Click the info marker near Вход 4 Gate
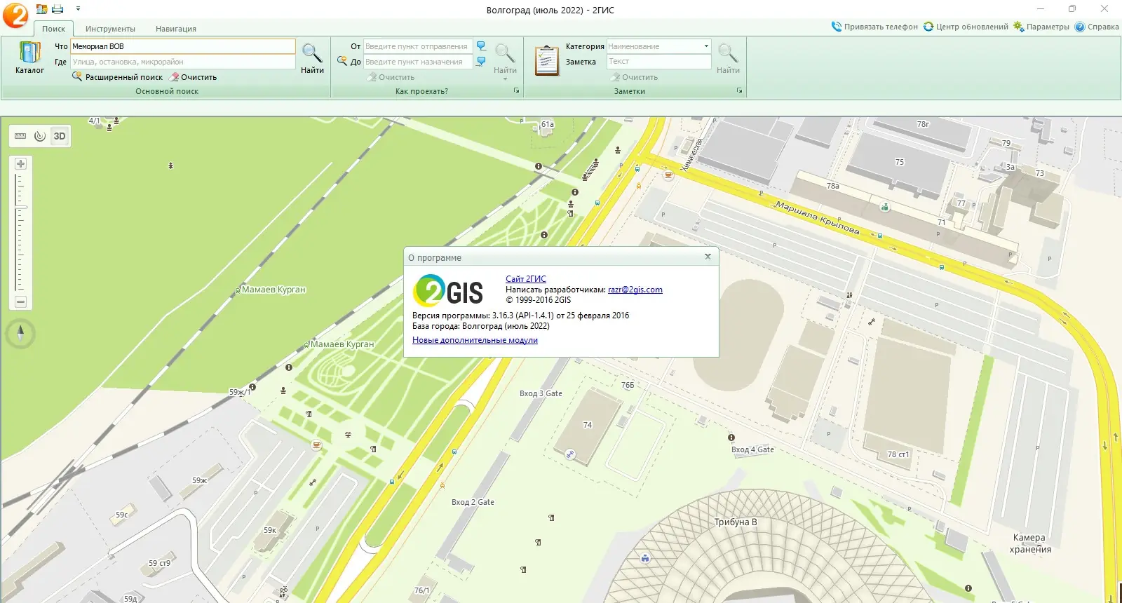This screenshot has height=603, width=1122. pos(731,438)
